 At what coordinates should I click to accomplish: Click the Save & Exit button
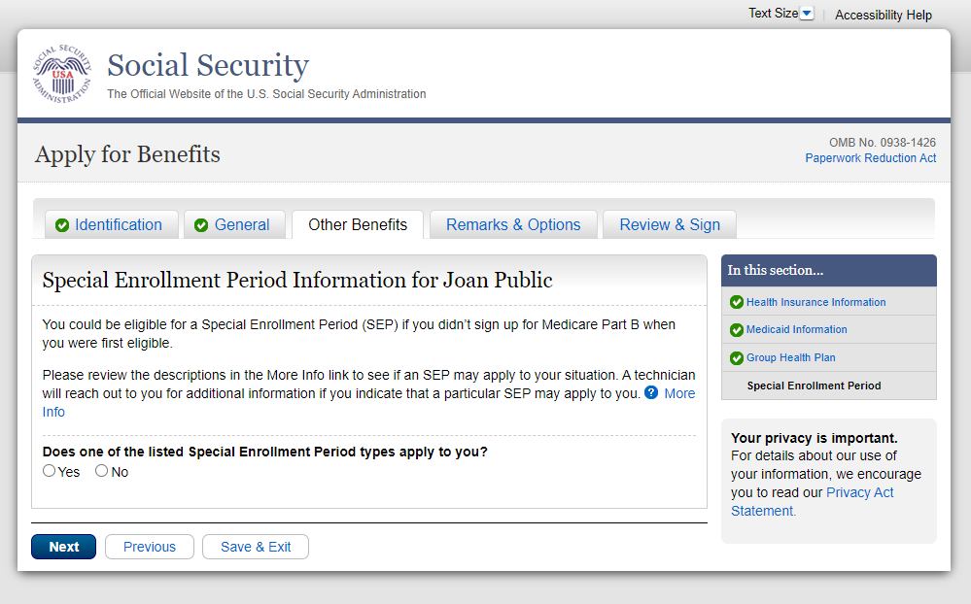pyautogui.click(x=256, y=547)
